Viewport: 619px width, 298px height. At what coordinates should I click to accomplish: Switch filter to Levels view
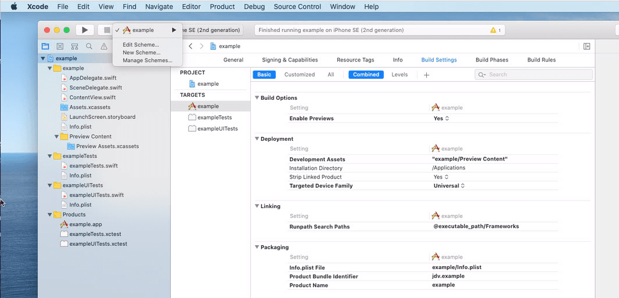click(399, 75)
